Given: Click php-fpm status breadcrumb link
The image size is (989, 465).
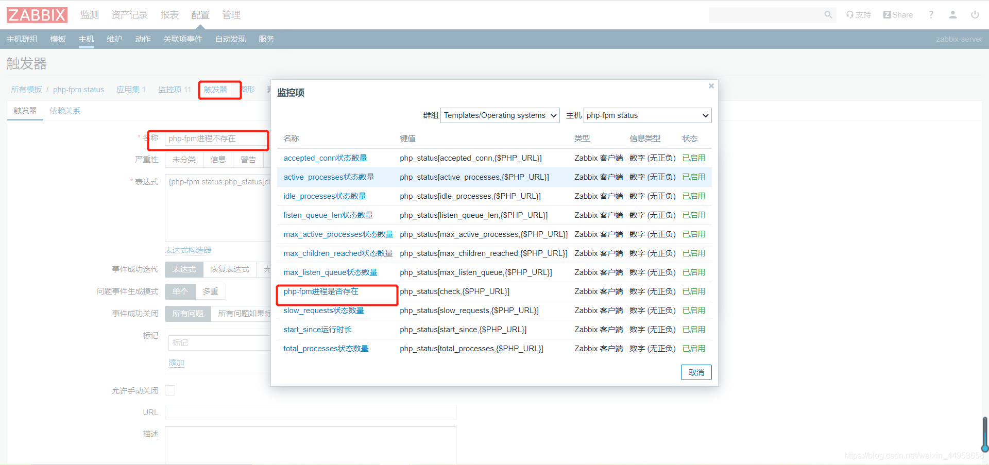Looking at the screenshot, I should [78, 90].
